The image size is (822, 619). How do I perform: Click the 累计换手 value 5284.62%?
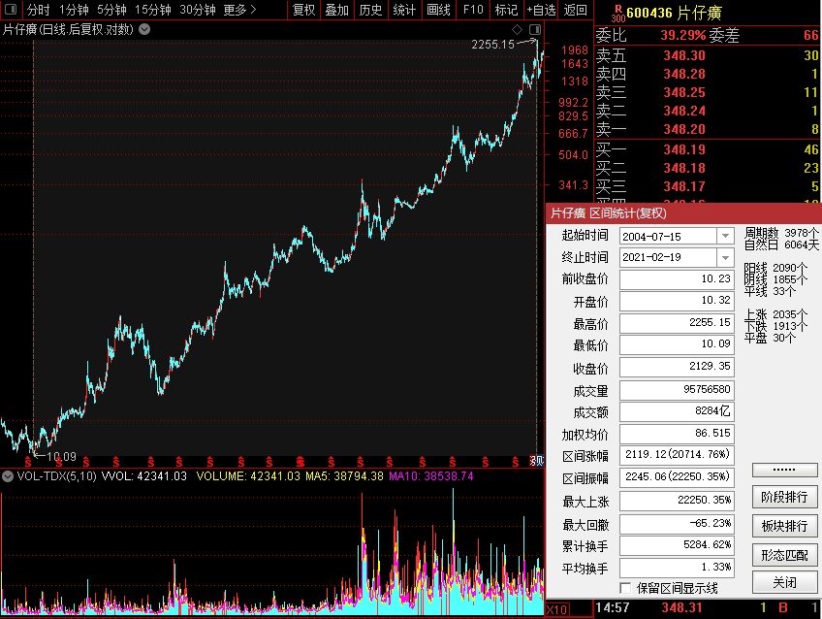coord(677,545)
